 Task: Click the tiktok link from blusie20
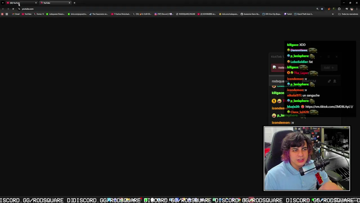(x=329, y=107)
